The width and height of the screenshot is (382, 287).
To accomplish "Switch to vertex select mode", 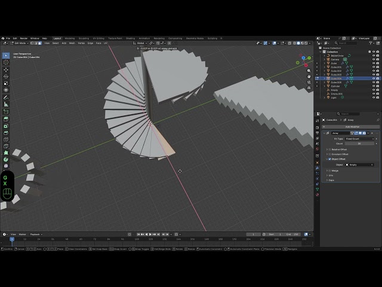I will (x=32, y=43).
